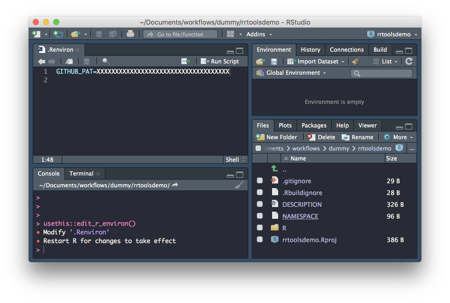This screenshot has width=450, height=303.
Task: Click the Find/Replace magnifier icon
Action: pyautogui.click(x=106, y=61)
